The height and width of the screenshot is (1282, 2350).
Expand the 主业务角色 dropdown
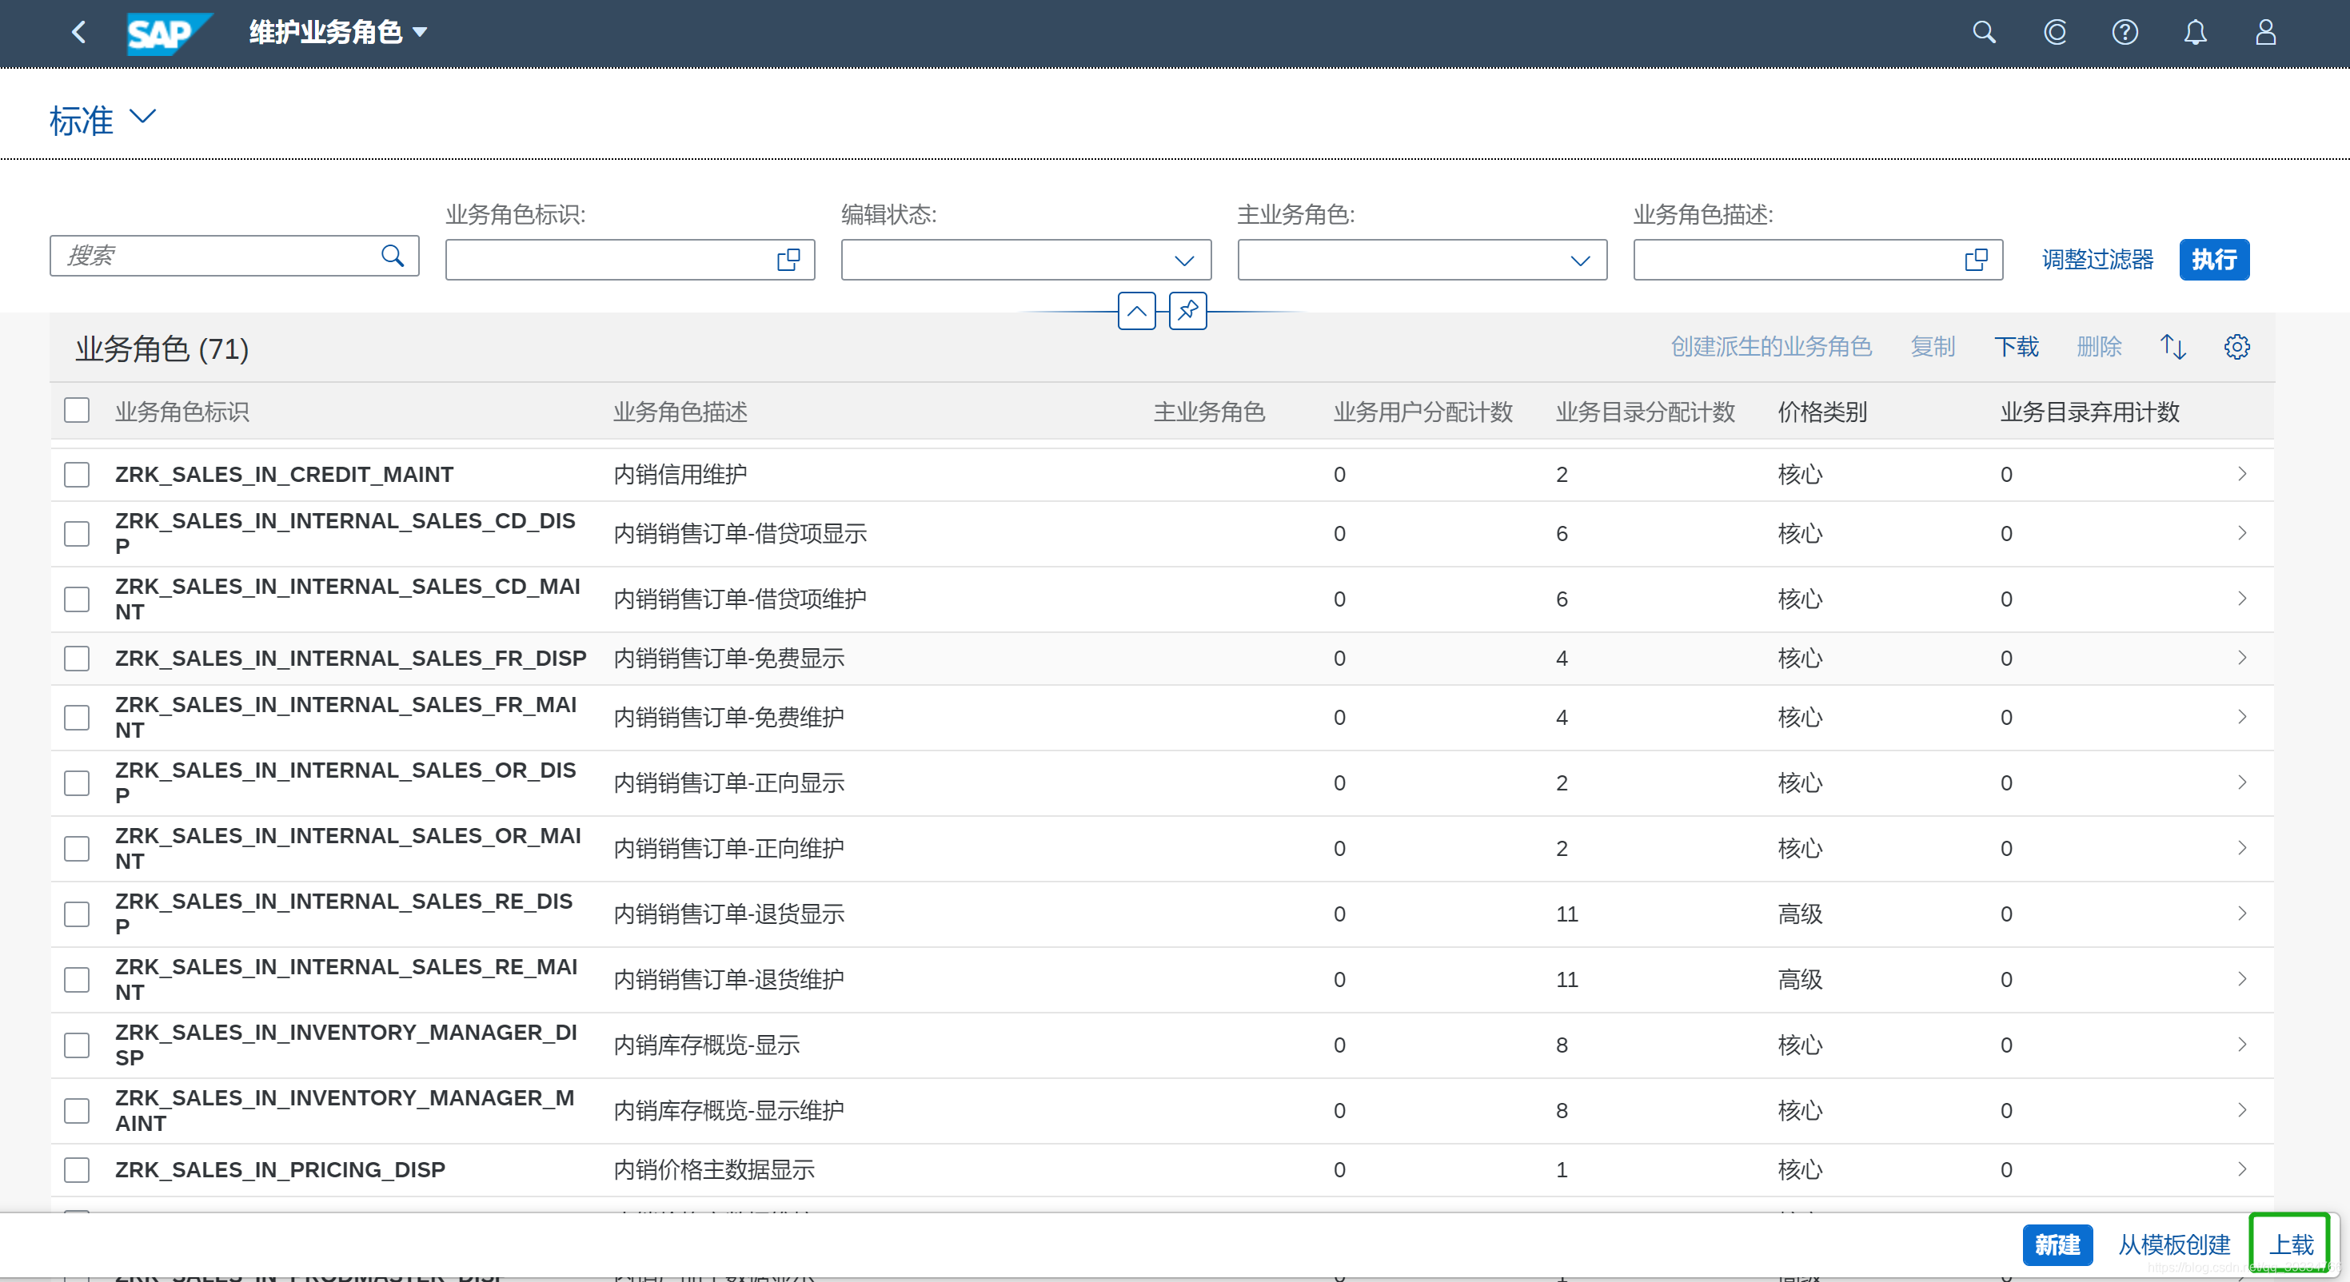point(1579,261)
